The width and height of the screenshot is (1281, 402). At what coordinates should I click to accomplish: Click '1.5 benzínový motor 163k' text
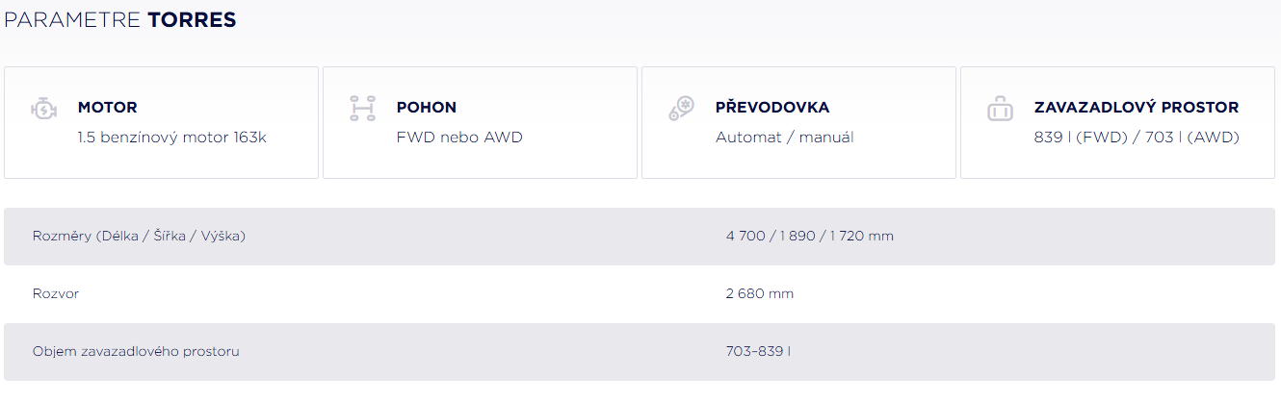click(x=171, y=138)
